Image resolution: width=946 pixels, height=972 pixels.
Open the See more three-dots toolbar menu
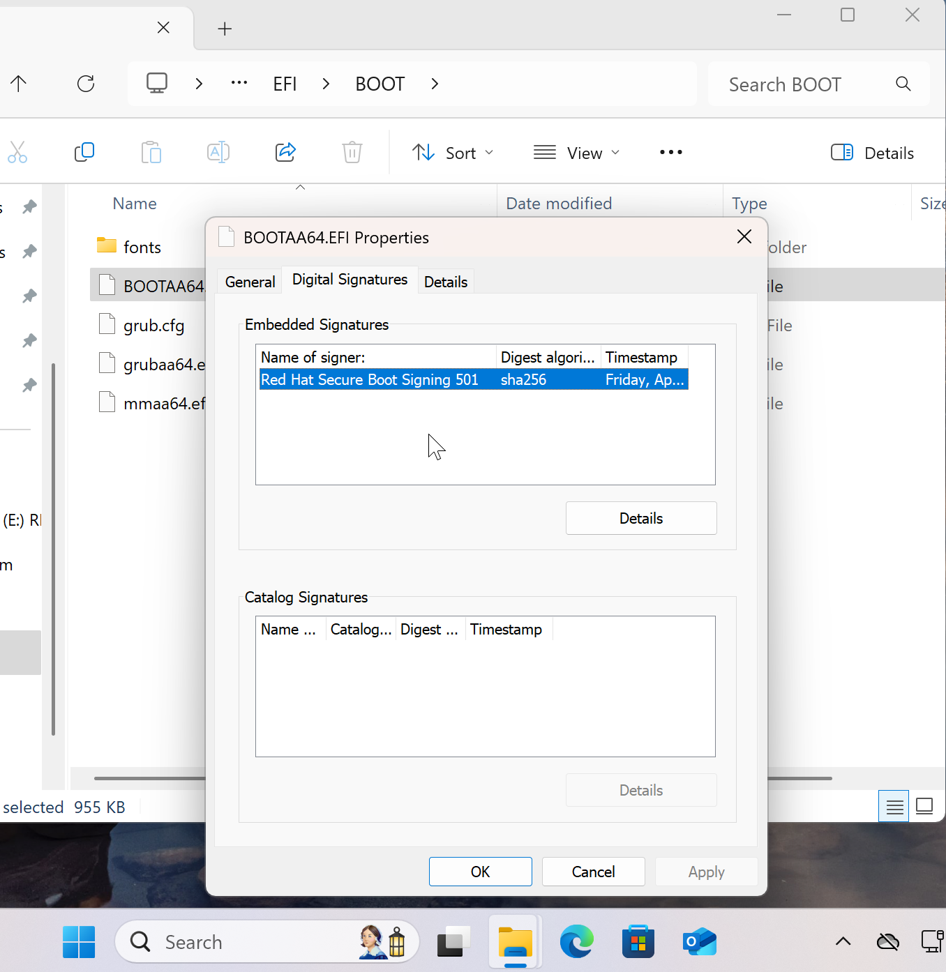tap(670, 152)
